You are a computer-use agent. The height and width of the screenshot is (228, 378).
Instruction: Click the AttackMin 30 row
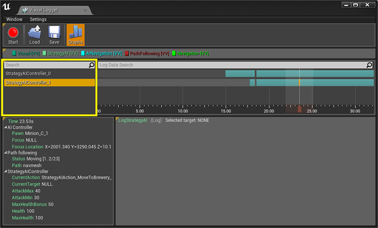click(x=26, y=198)
